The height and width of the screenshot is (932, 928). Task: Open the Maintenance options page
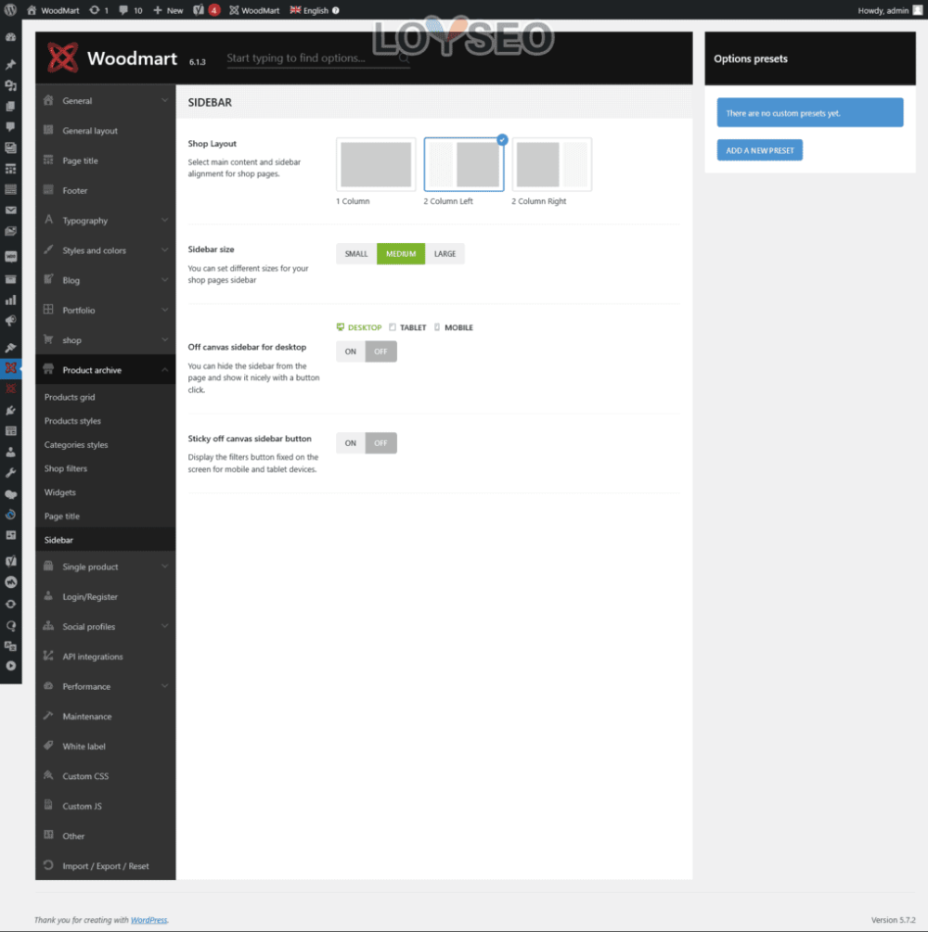105,716
